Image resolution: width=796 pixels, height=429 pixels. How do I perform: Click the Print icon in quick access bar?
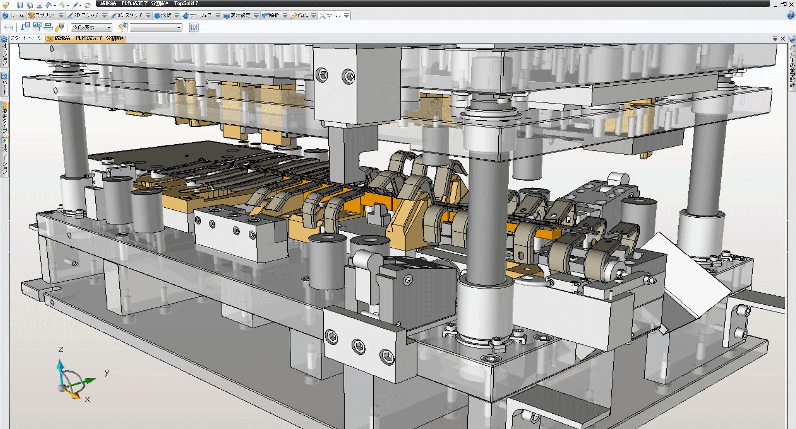39,5
